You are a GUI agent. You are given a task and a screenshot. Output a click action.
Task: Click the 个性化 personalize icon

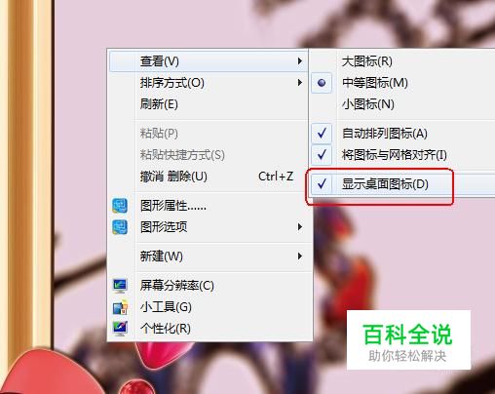point(120,329)
